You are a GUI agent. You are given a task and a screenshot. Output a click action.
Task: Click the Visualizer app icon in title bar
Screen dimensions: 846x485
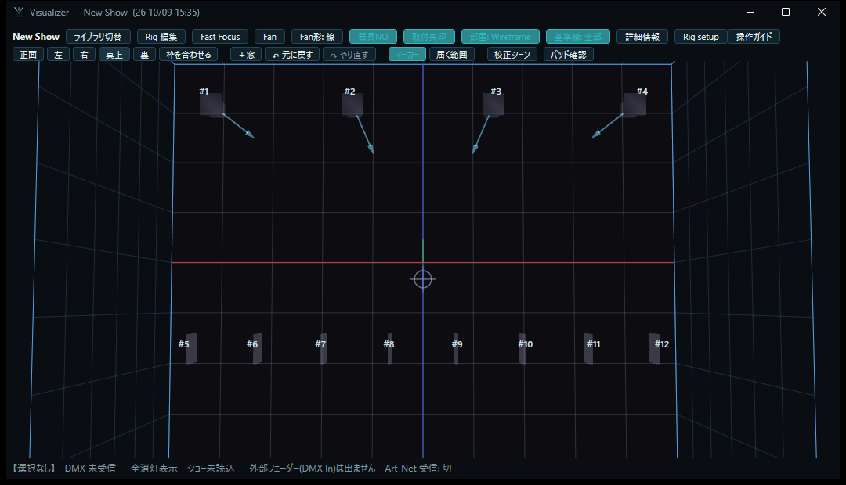point(19,12)
